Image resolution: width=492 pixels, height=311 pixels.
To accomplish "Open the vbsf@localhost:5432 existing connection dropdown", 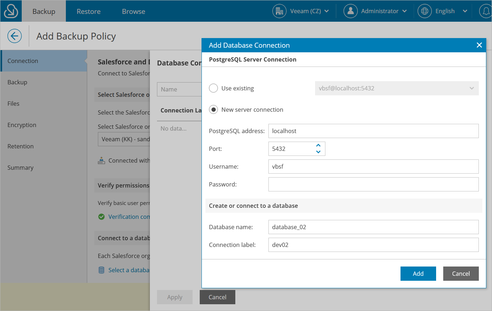I will click(397, 88).
